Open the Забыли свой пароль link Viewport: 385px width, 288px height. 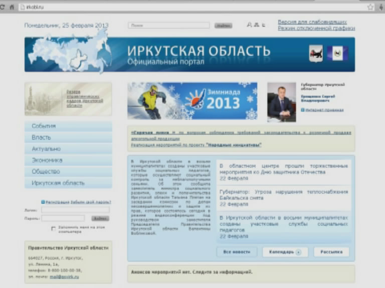pyautogui.click(x=91, y=202)
